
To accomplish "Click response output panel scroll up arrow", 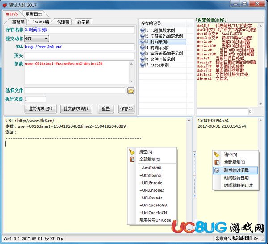I will tap(189, 120).
